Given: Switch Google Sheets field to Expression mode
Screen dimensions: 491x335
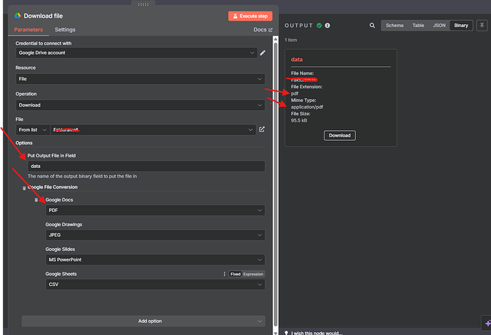Looking at the screenshot, I should pos(253,274).
